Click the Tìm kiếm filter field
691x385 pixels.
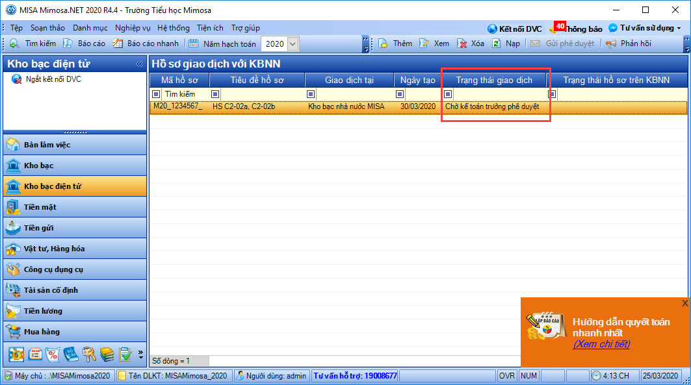coord(186,94)
